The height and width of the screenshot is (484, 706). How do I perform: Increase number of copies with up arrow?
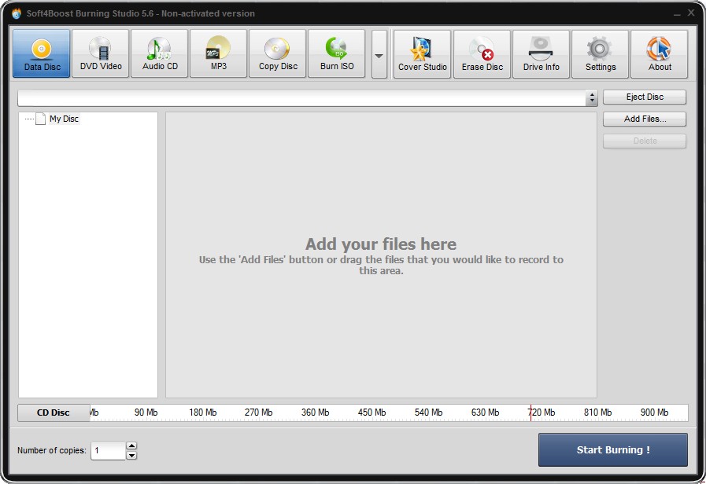click(x=131, y=445)
